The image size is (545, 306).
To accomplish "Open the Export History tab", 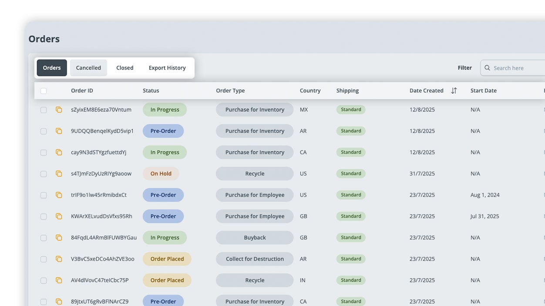I will tap(167, 68).
